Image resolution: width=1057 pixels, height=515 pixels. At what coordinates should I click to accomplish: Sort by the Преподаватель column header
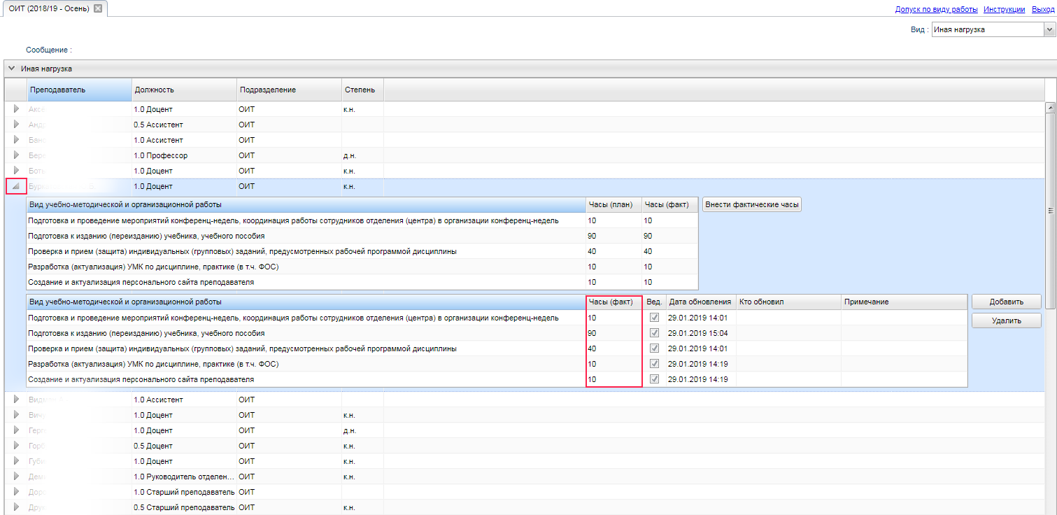[79, 90]
